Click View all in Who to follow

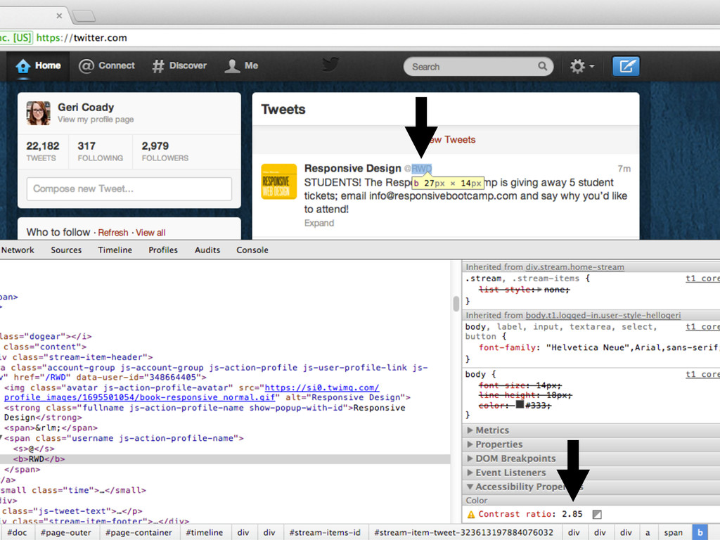pyautogui.click(x=150, y=232)
